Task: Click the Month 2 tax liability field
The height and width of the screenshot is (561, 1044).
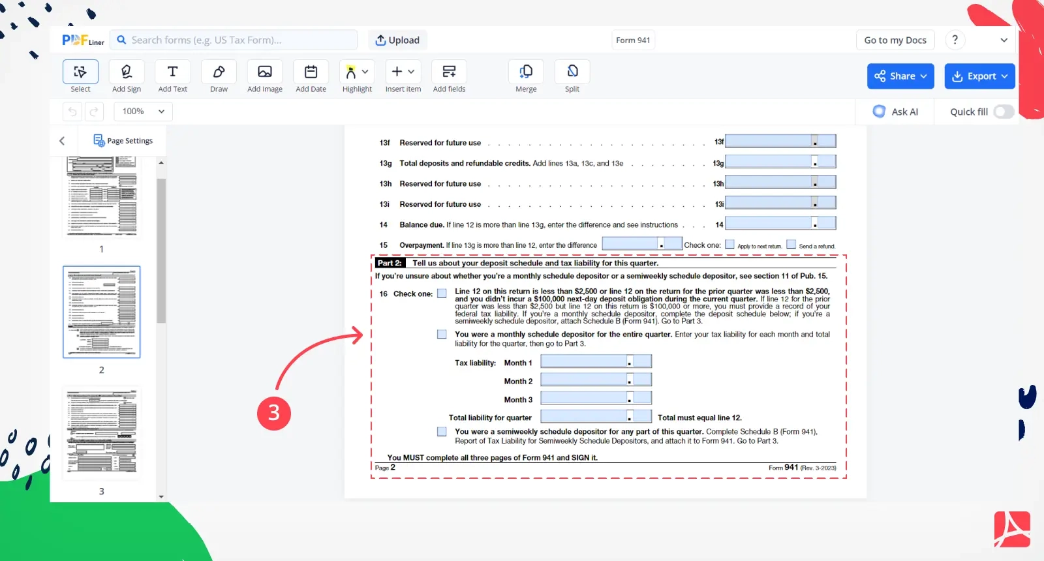Action: click(x=584, y=380)
